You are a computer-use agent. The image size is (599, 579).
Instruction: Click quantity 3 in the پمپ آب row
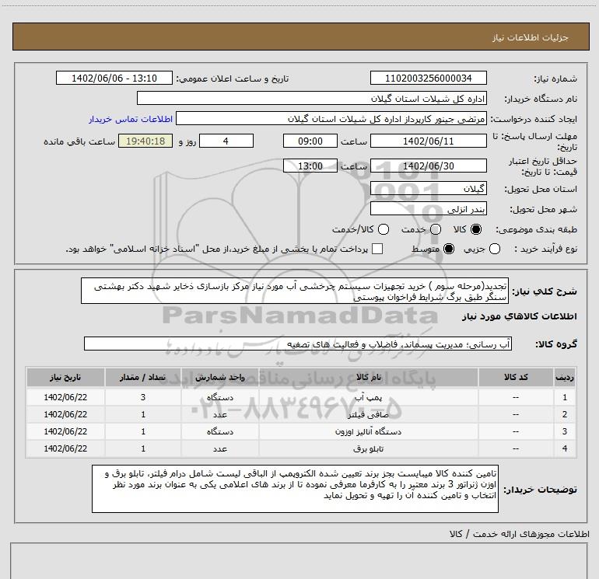point(143,397)
